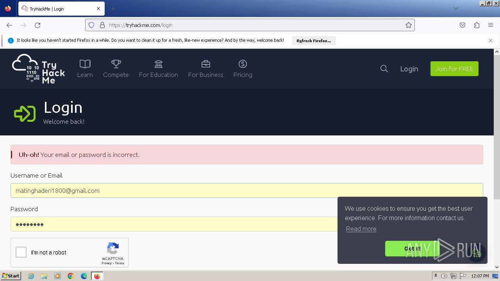Screen dimensions: 500x281
Task: Click the site search magnifier icon
Action: [384, 69]
